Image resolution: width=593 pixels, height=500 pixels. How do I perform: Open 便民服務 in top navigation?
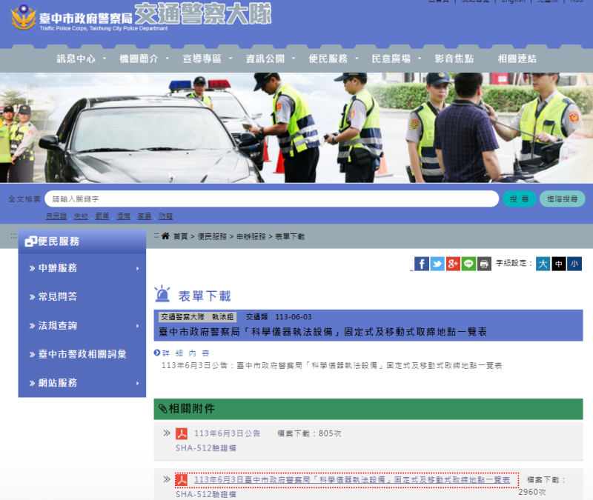click(328, 59)
